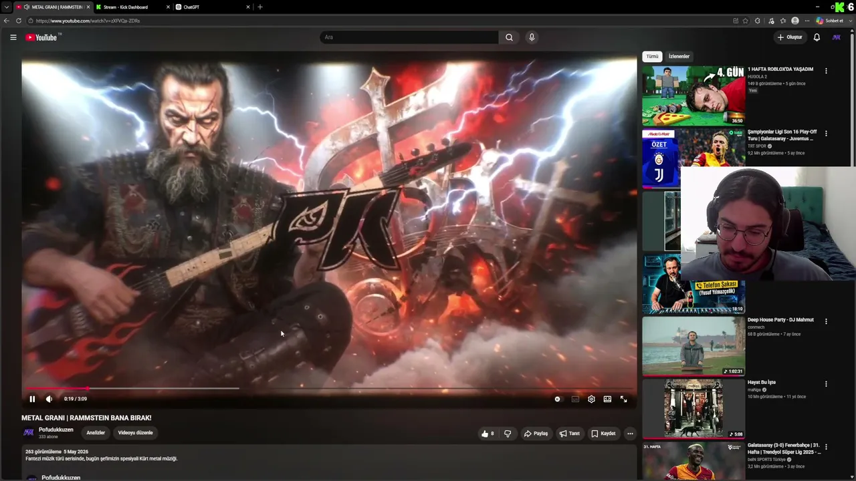Share the video with Paylaş
Screen dimensions: 856x481
point(536,434)
